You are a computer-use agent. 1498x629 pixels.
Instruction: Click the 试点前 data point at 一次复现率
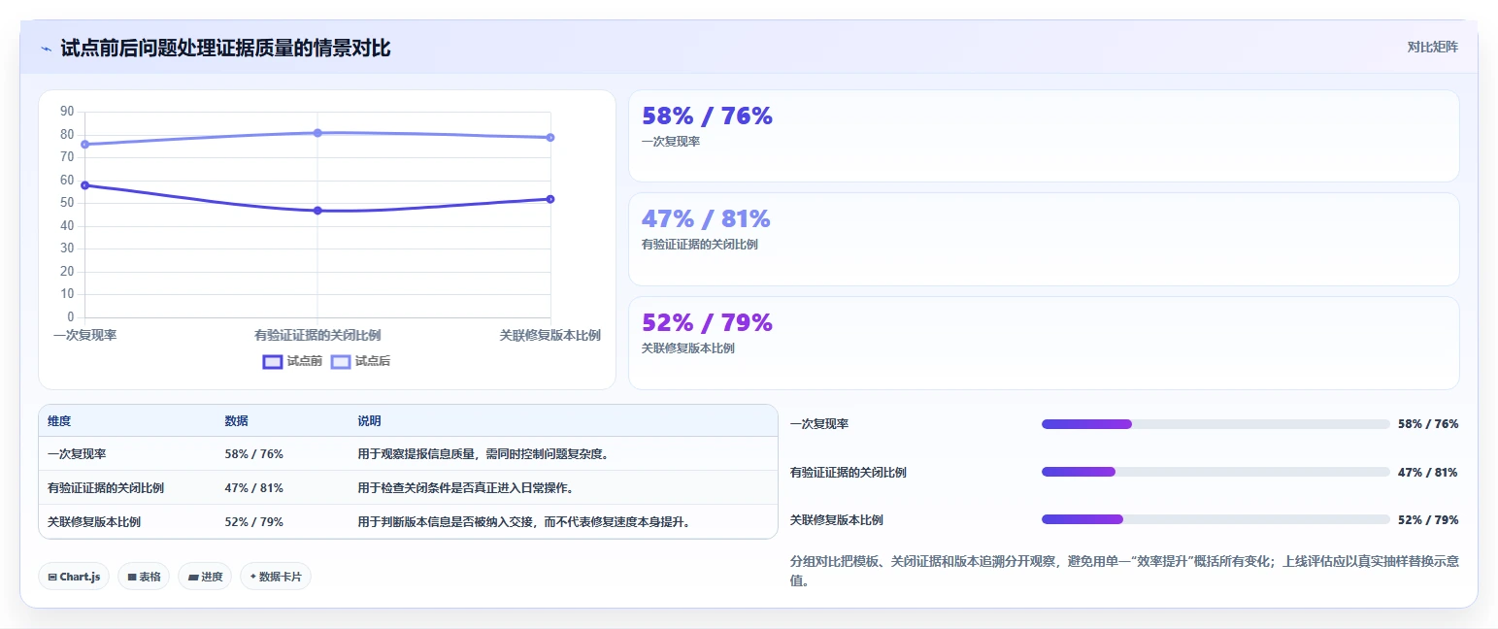coord(85,184)
